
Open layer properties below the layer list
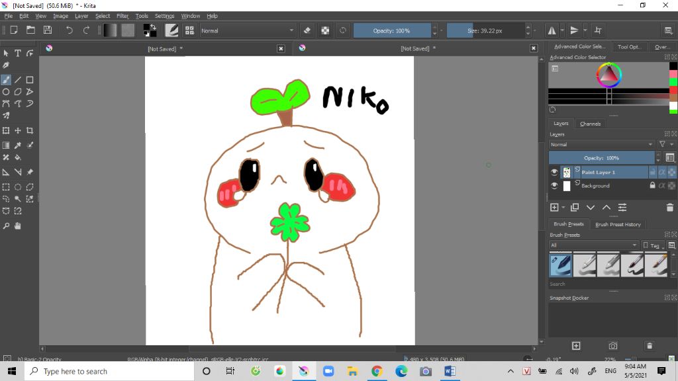(x=622, y=208)
